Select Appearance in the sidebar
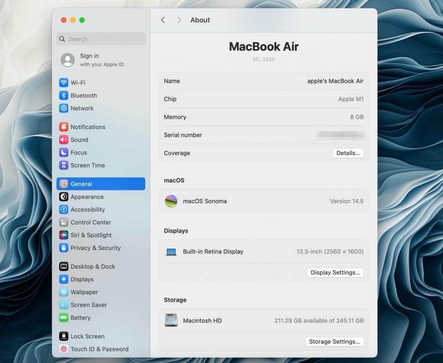Screen dimensions: 443x363 (x=87, y=197)
